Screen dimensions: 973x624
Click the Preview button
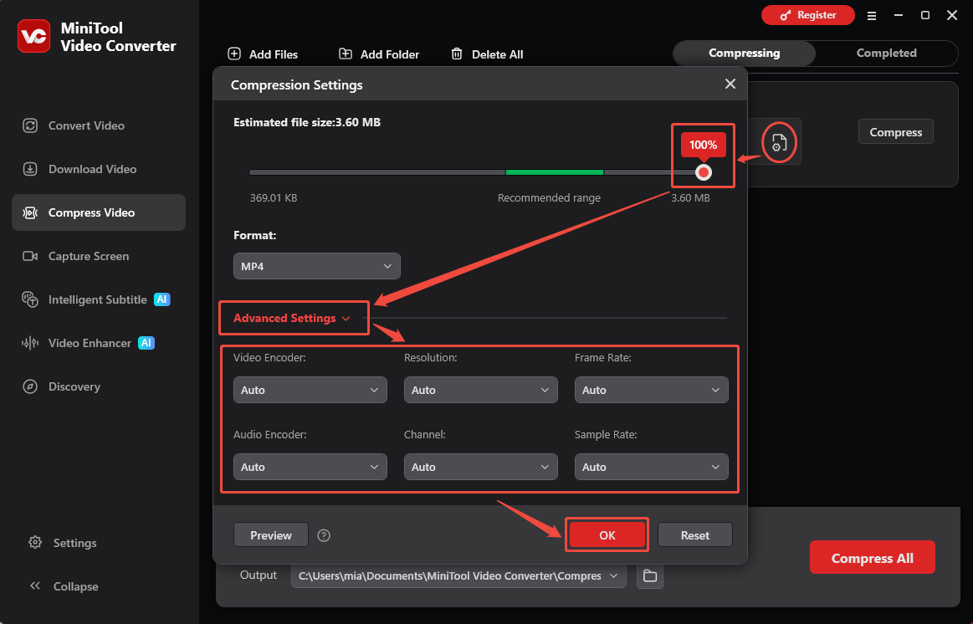(270, 534)
